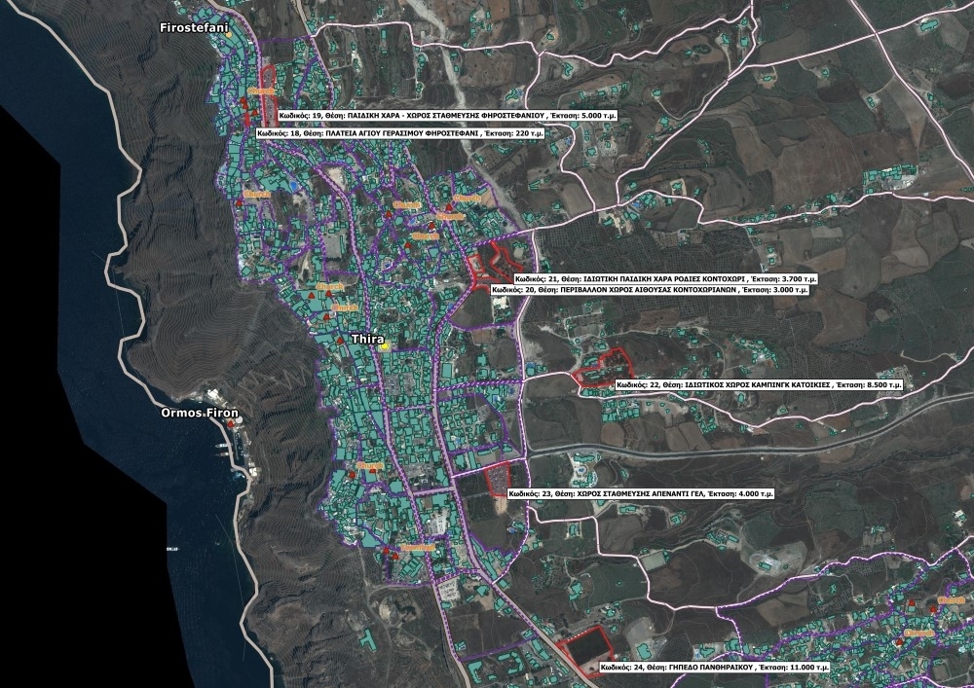The image size is (974, 688).
Task: Click red triangle marker just left of Thira label
Action: [339, 340]
